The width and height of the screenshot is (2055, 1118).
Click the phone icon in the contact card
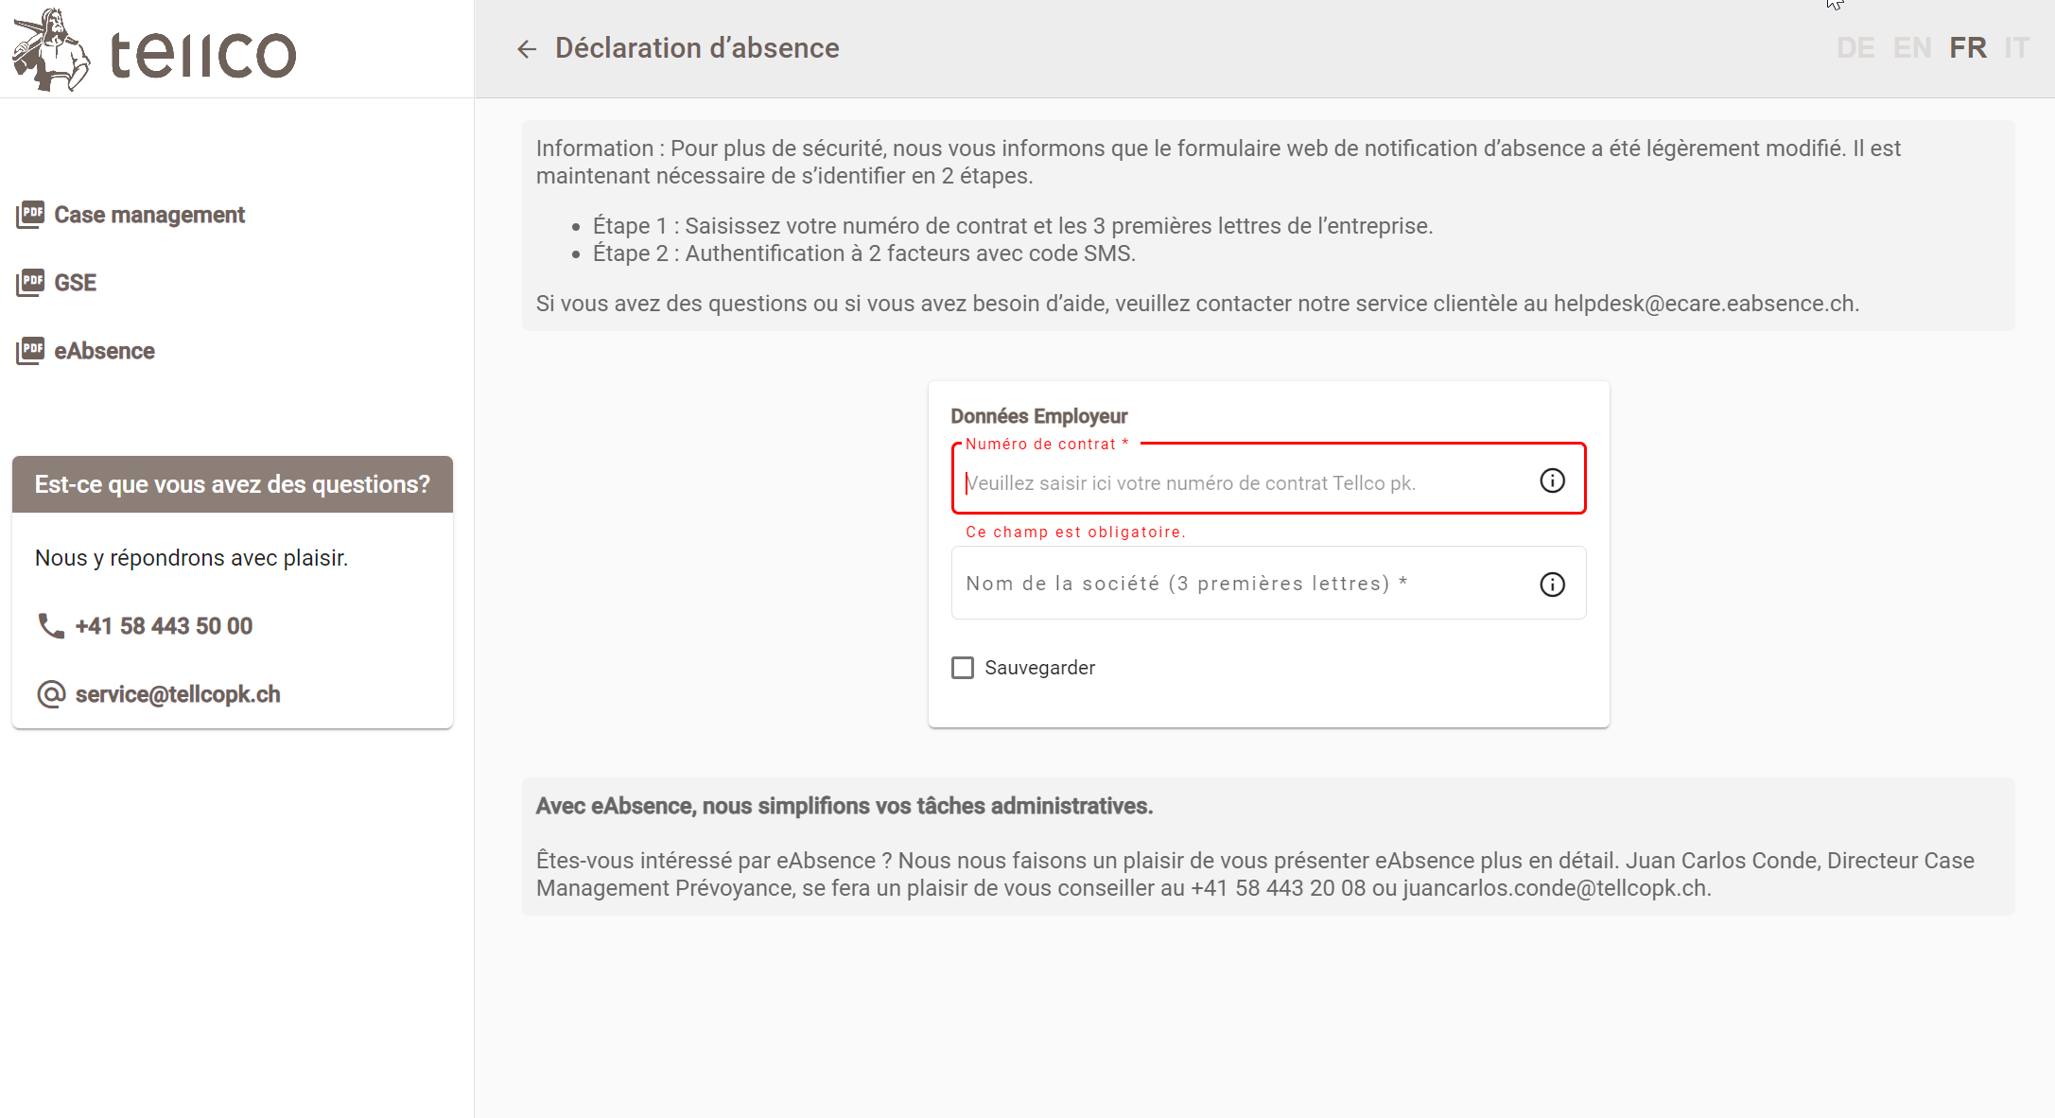click(x=50, y=626)
